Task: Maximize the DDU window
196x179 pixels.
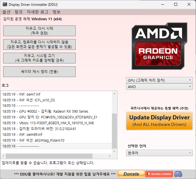Action: [176, 5]
